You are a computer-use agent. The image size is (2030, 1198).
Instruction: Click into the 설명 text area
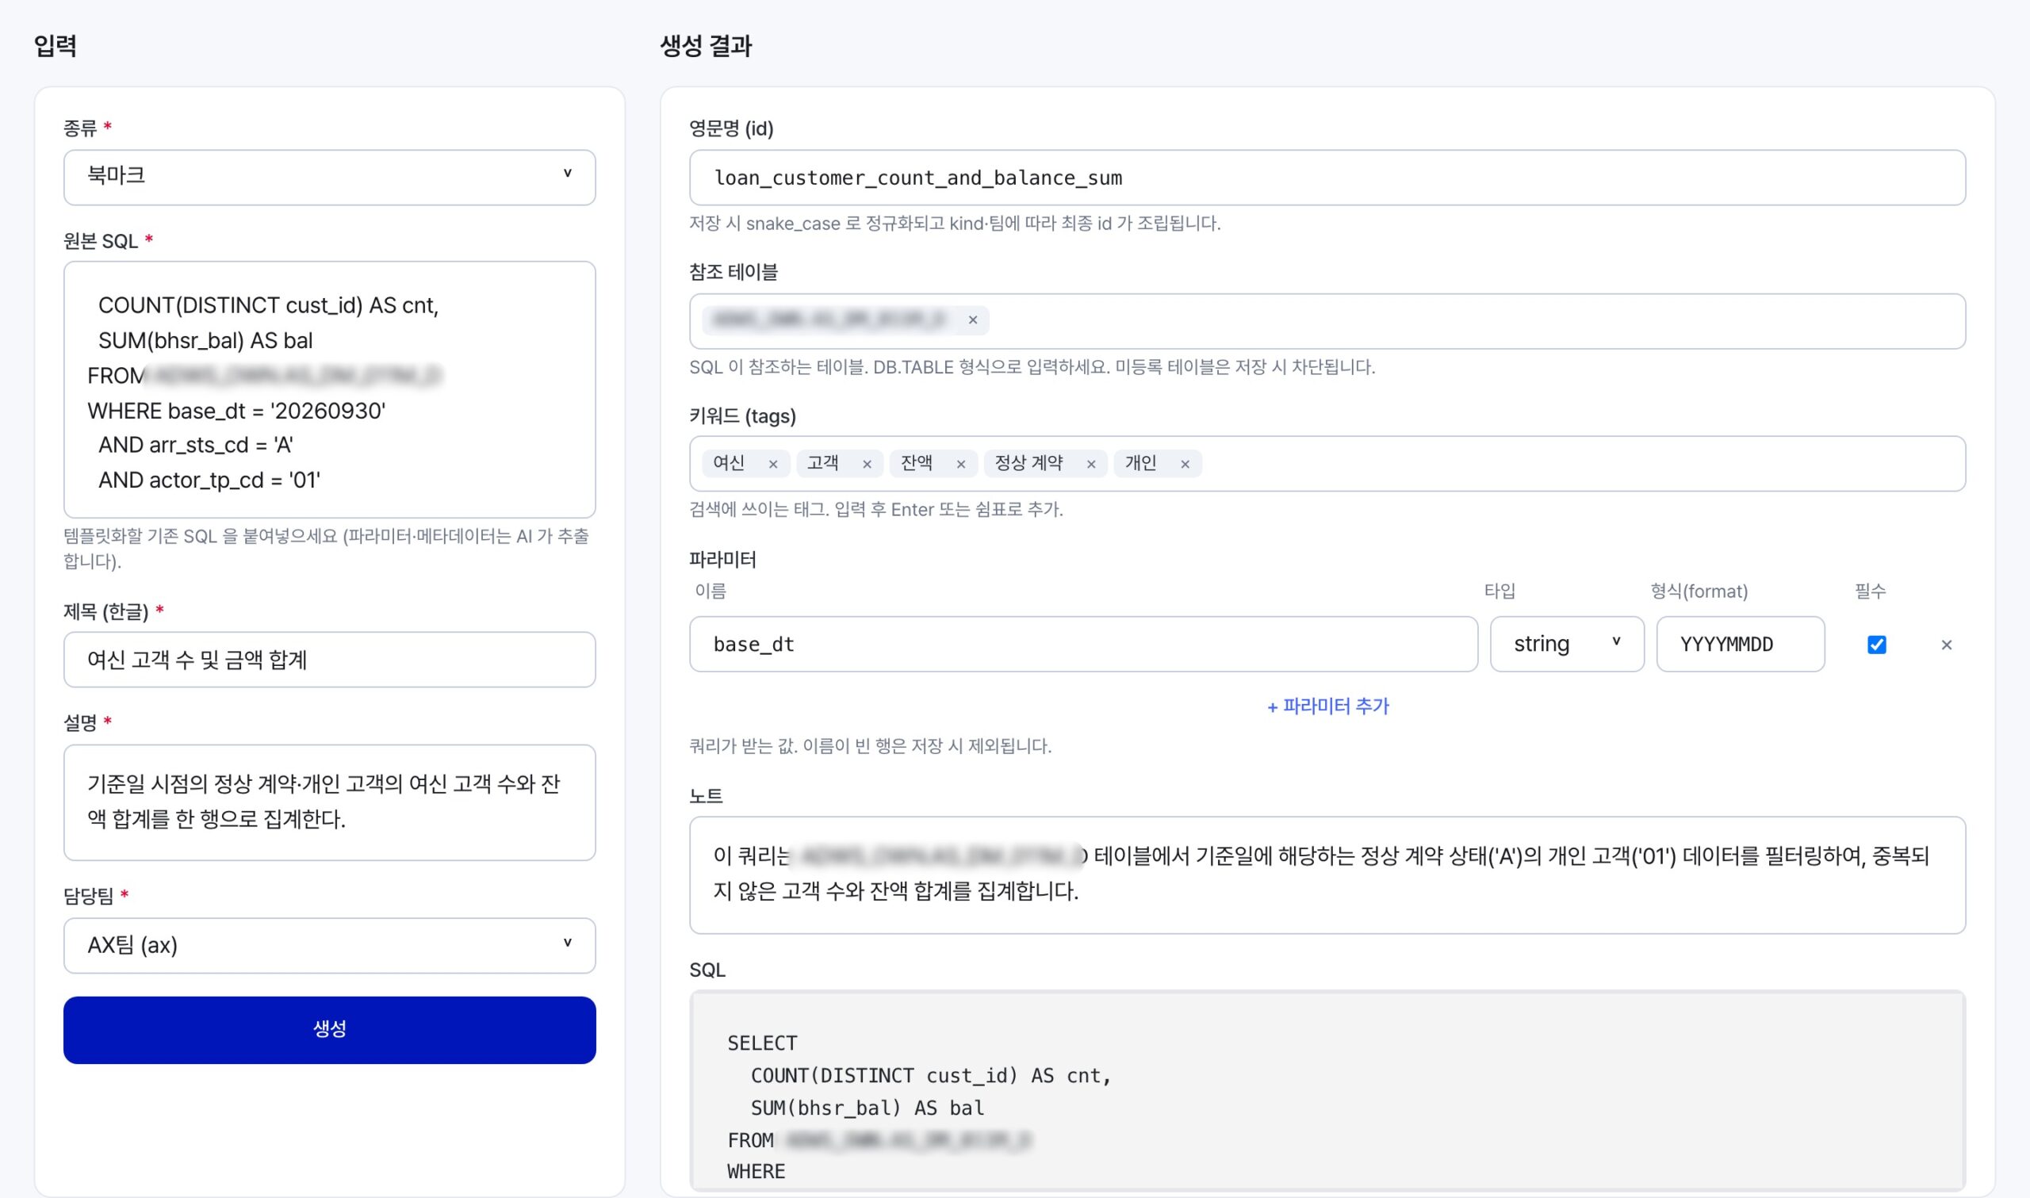pyautogui.click(x=329, y=802)
